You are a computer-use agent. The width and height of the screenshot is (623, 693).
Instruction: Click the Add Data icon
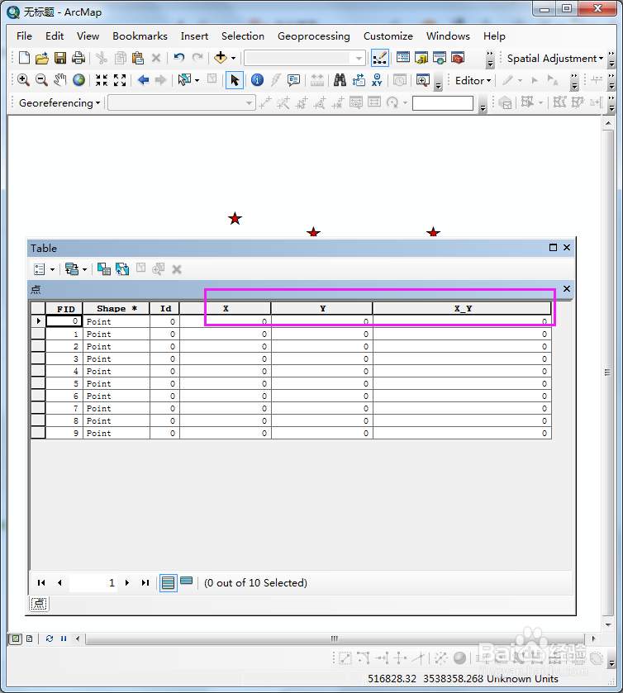220,58
